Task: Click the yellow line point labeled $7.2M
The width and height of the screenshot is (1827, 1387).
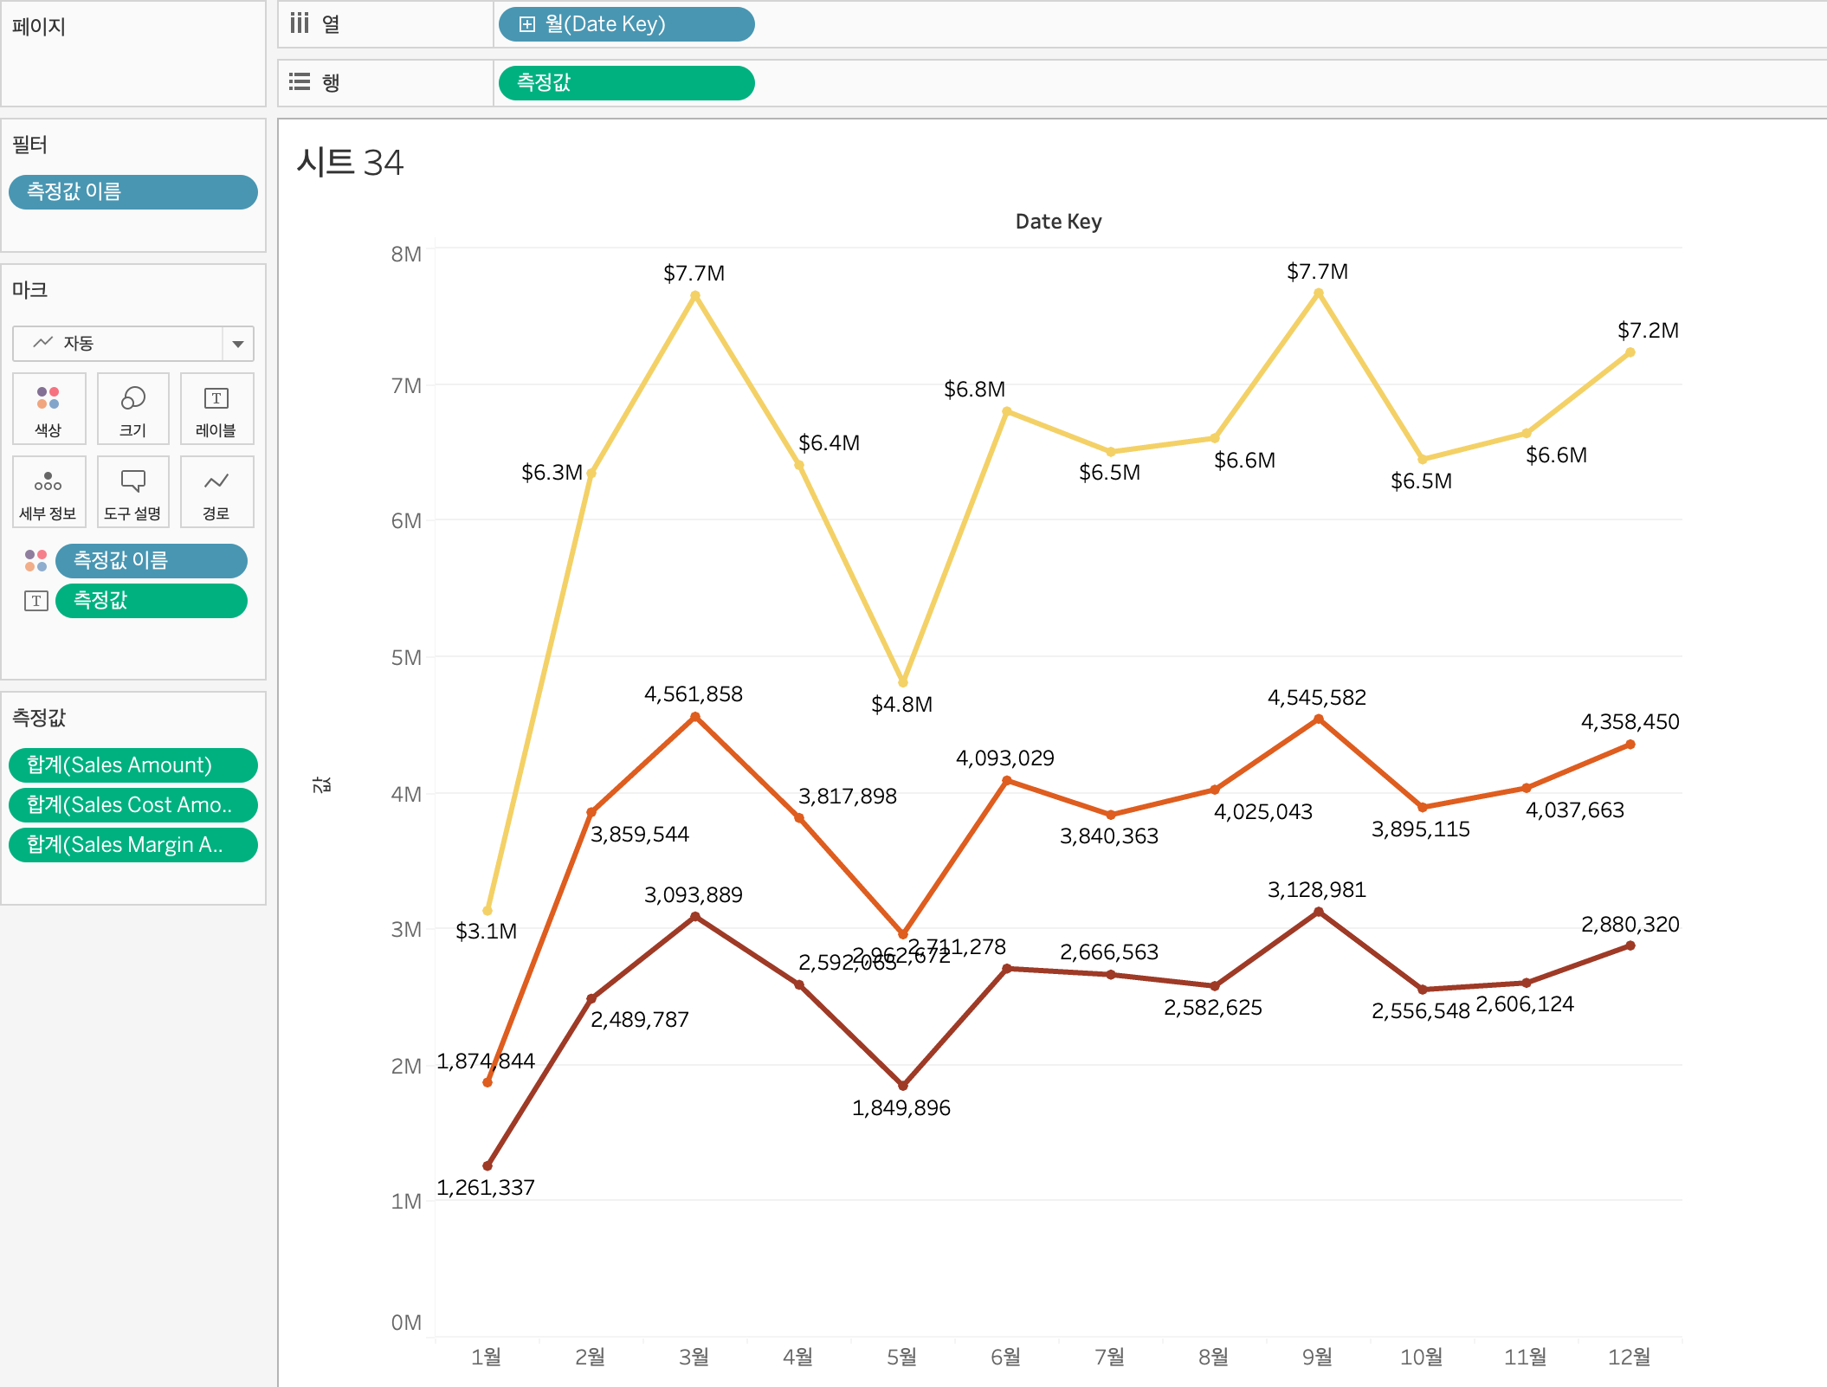Action: [1630, 352]
